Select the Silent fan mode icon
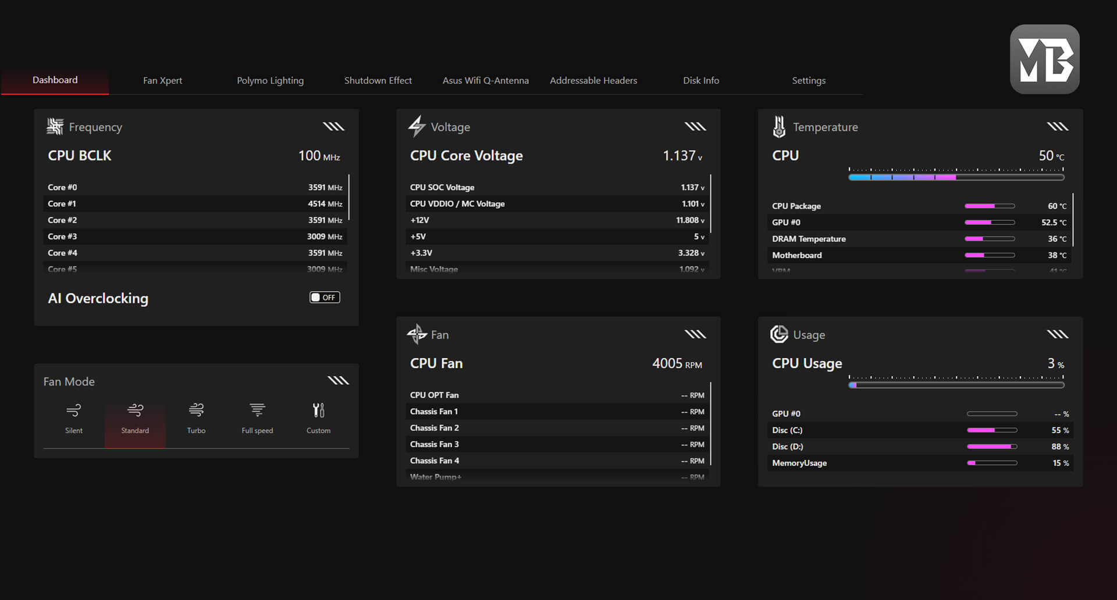1117x600 pixels. (x=74, y=411)
